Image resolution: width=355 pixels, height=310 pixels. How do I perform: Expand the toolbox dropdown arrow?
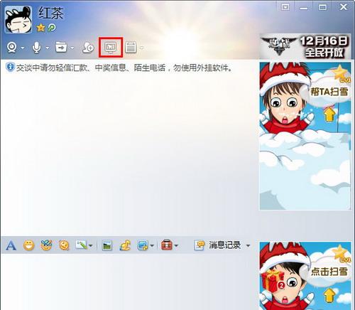click(176, 246)
